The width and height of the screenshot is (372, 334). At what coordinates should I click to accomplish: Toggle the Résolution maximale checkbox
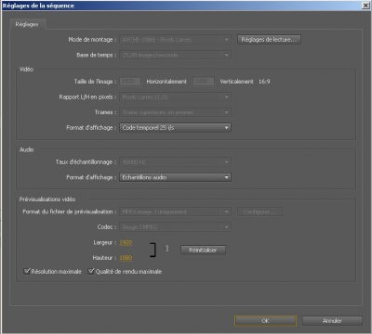[x=27, y=271]
